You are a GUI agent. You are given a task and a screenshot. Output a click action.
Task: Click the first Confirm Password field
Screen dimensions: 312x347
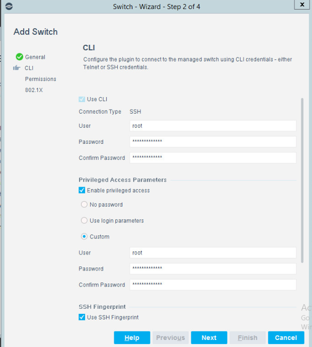(x=213, y=158)
